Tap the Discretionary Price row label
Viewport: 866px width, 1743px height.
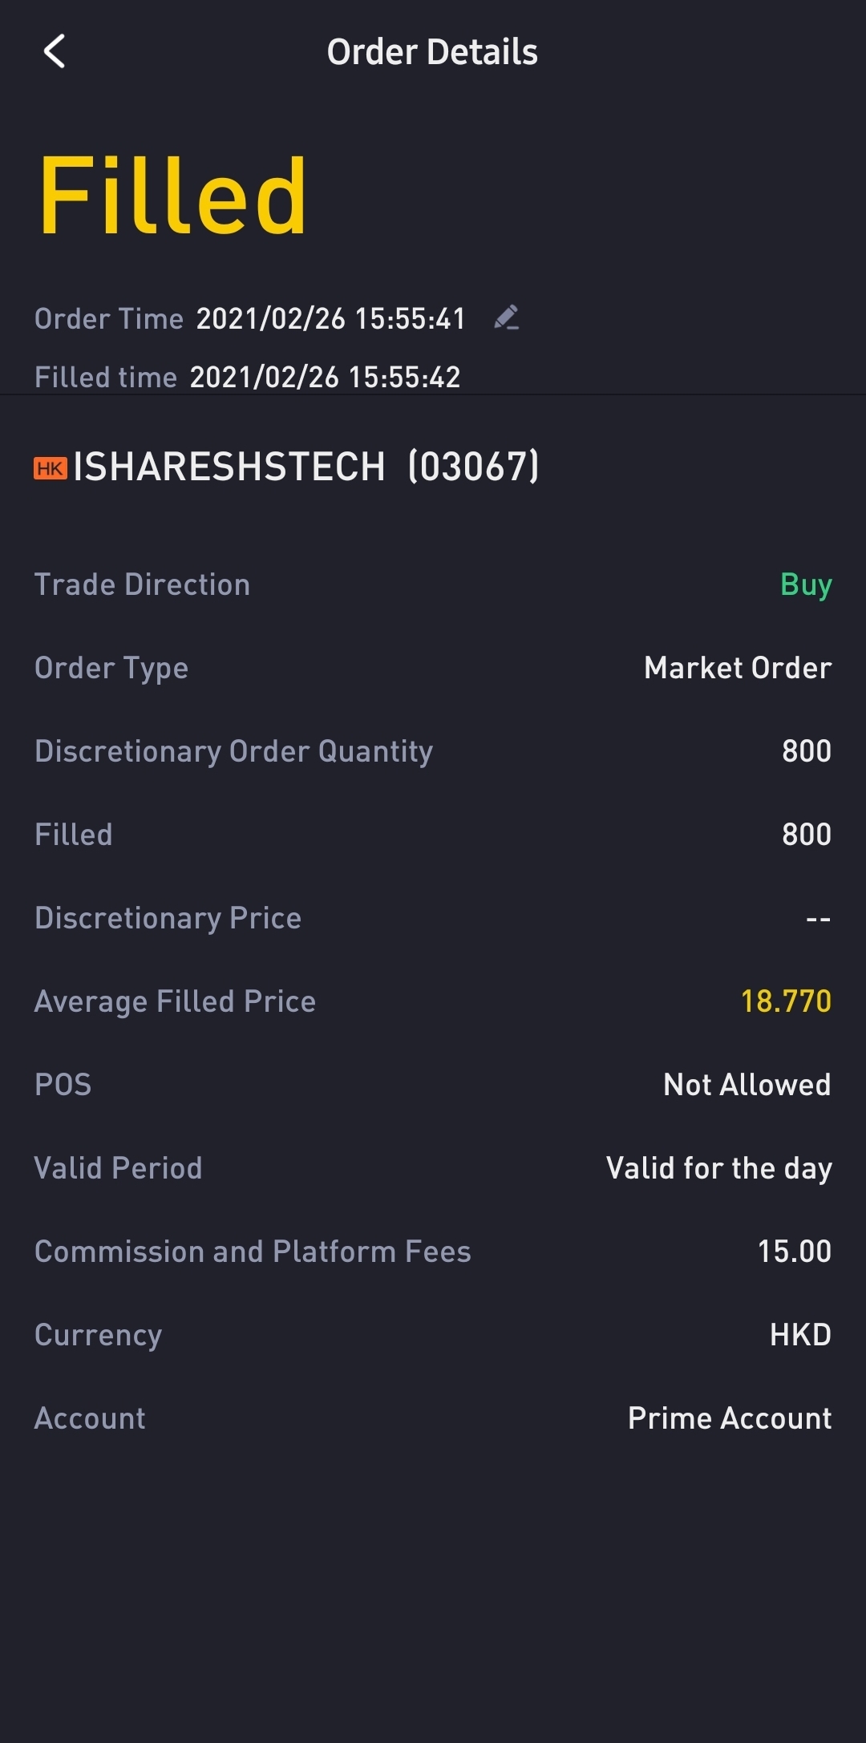[x=168, y=918]
